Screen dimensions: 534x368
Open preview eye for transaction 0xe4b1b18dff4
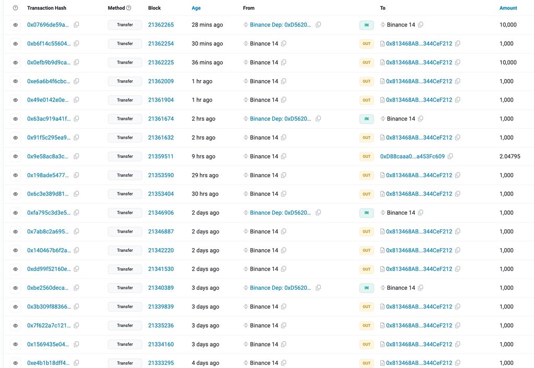pos(15,363)
